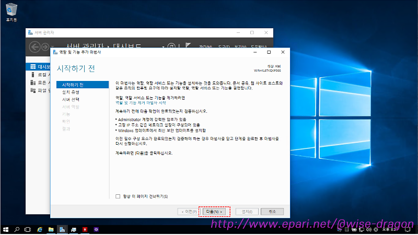Click the system clock in the taskbar
This screenshot has width=418, height=235.
click(x=390, y=229)
